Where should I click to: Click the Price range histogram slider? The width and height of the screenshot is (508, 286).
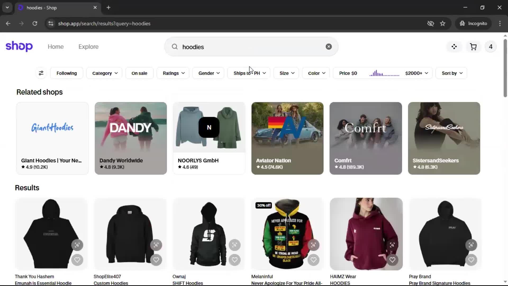[384, 73]
